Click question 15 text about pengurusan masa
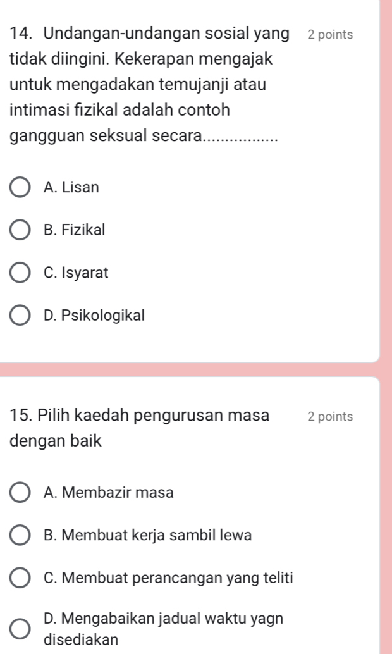Screen dimensions: 392x654 (139, 428)
